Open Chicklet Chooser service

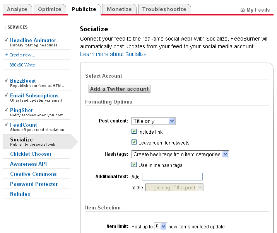(x=31, y=154)
